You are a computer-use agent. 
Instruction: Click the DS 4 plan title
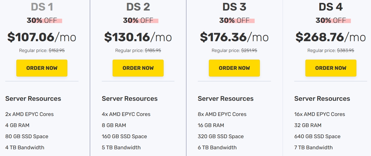[x=330, y=7]
